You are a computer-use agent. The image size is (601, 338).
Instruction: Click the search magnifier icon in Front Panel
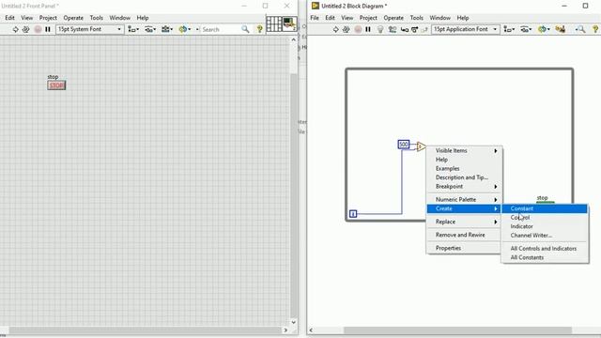245,29
